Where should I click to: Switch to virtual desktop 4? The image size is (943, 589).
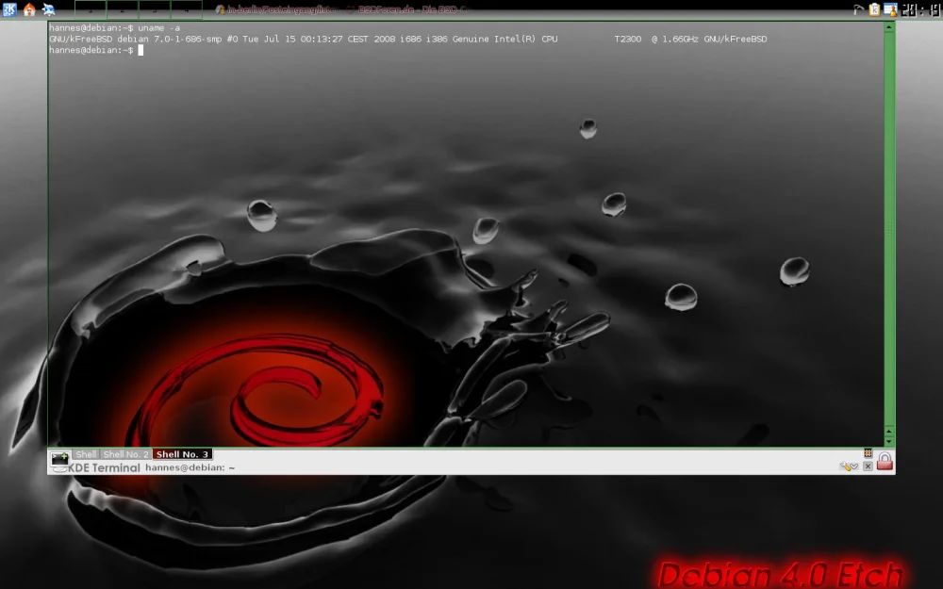point(187,9)
